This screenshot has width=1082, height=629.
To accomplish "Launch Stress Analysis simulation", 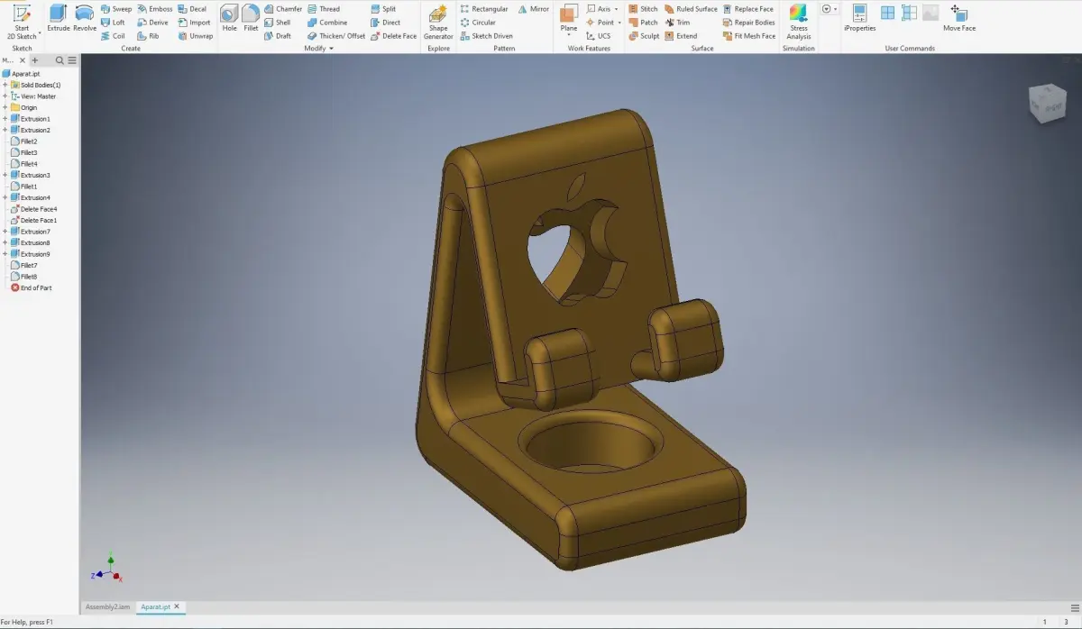I will (x=799, y=23).
